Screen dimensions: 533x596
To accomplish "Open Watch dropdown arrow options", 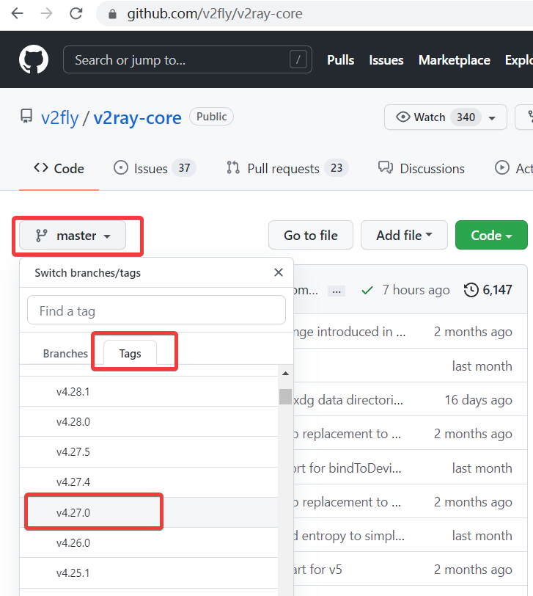I will coord(492,117).
